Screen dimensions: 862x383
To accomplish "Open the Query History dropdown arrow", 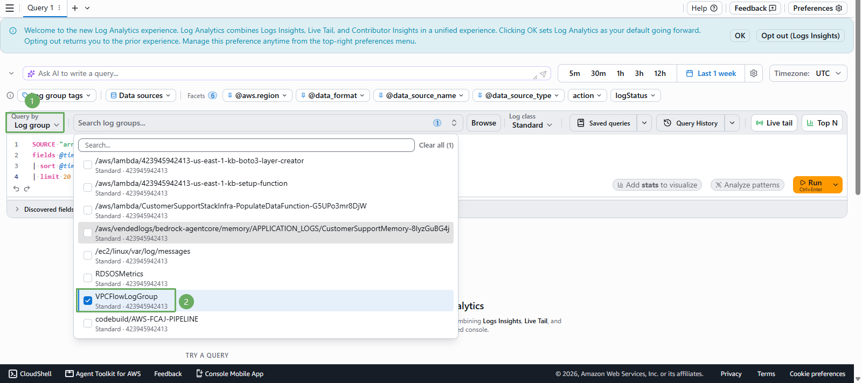I will pos(732,123).
